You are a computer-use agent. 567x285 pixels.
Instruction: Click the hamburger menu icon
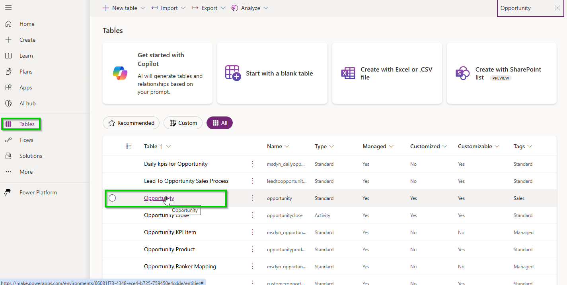pyautogui.click(x=8, y=8)
